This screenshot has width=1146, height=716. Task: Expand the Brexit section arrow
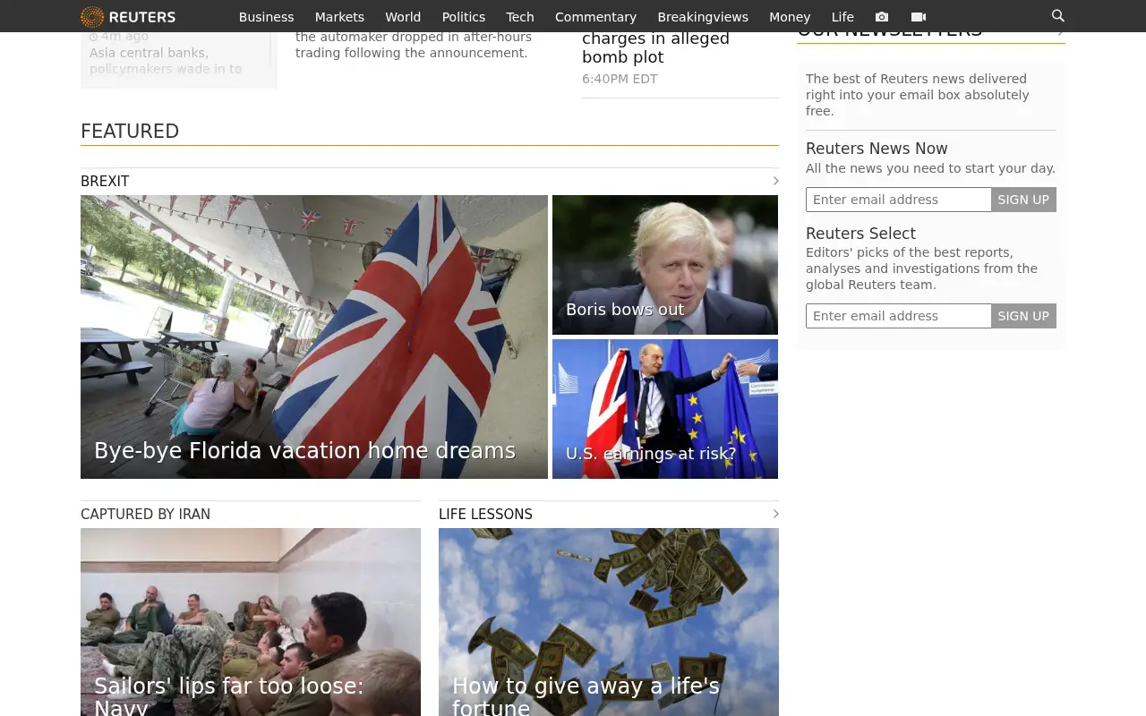click(775, 181)
